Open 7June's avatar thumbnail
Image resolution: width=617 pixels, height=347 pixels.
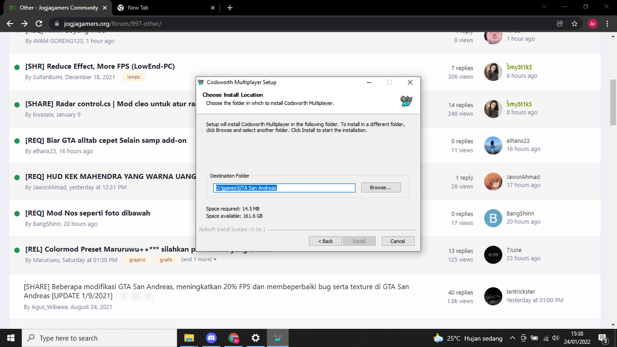[493, 254]
